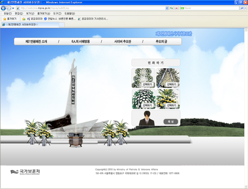Select the white-and-green wreath 선택하기 button
The image size is (248, 189).
tap(147, 105)
